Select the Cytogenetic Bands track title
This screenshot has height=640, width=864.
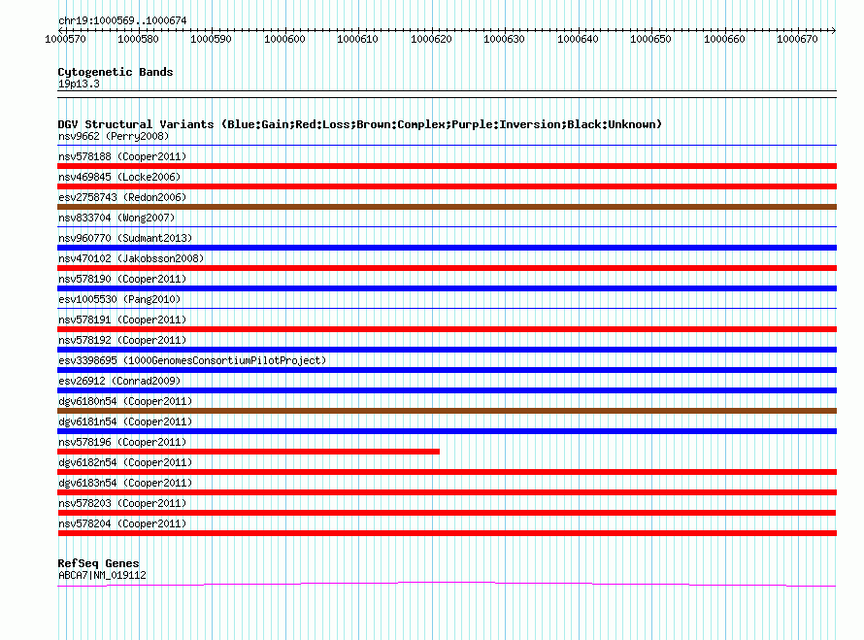(116, 72)
